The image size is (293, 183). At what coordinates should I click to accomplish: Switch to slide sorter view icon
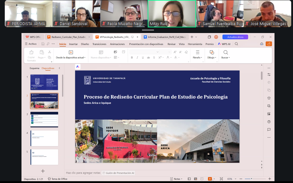tap(195, 179)
